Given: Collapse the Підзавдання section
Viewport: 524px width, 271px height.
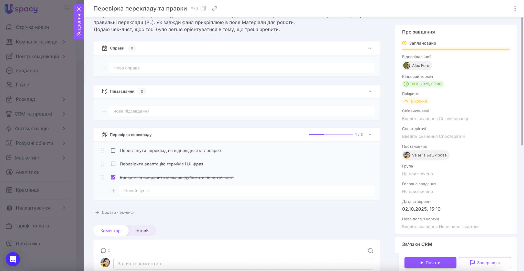Looking at the screenshot, I should [370, 92].
